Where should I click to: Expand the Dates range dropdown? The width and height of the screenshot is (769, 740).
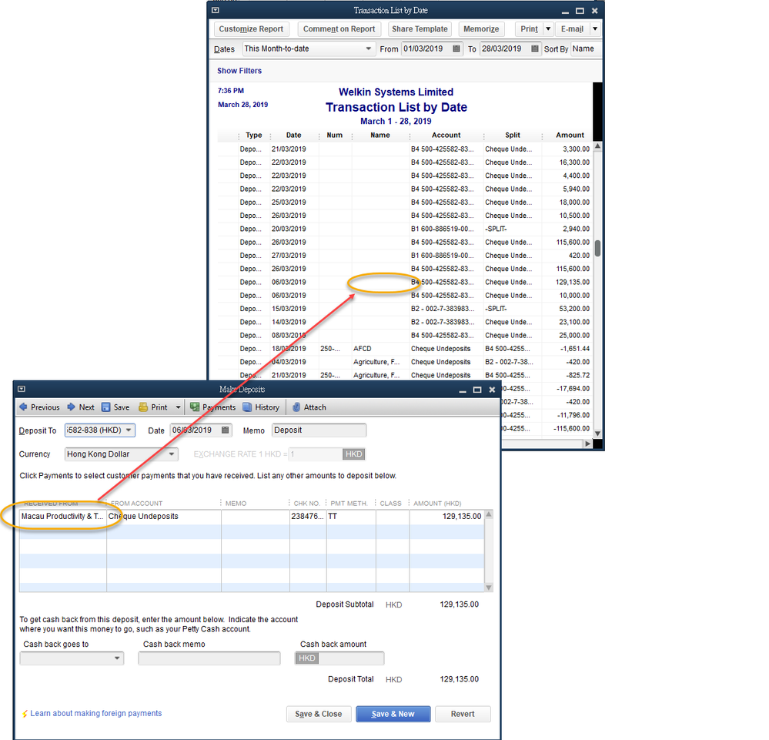(368, 49)
